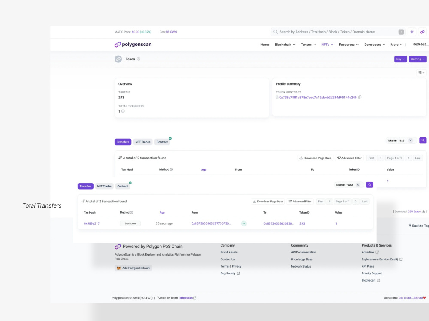
Task: Open Explorer-as-a-Service (EaaS) link
Action: click(x=382, y=259)
